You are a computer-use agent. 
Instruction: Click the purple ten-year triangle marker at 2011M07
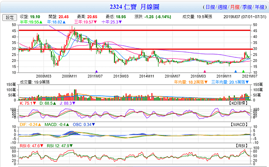[96, 72]
